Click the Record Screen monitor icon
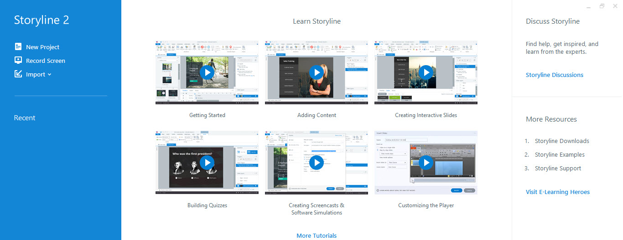This screenshot has width=623, height=240. (18, 60)
